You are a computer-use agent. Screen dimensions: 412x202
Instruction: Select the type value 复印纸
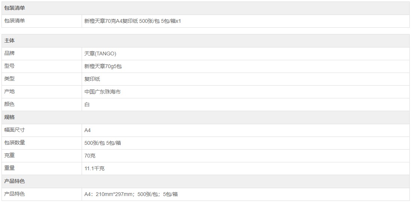point(92,79)
